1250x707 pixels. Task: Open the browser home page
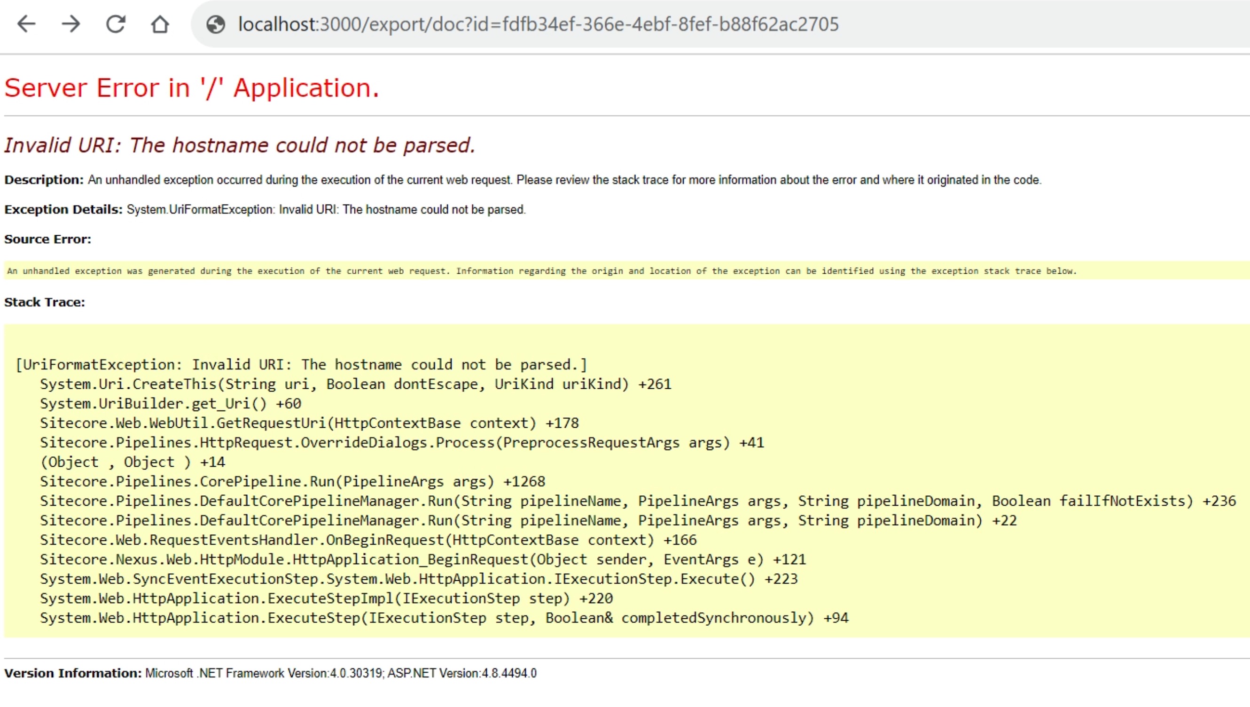click(160, 24)
